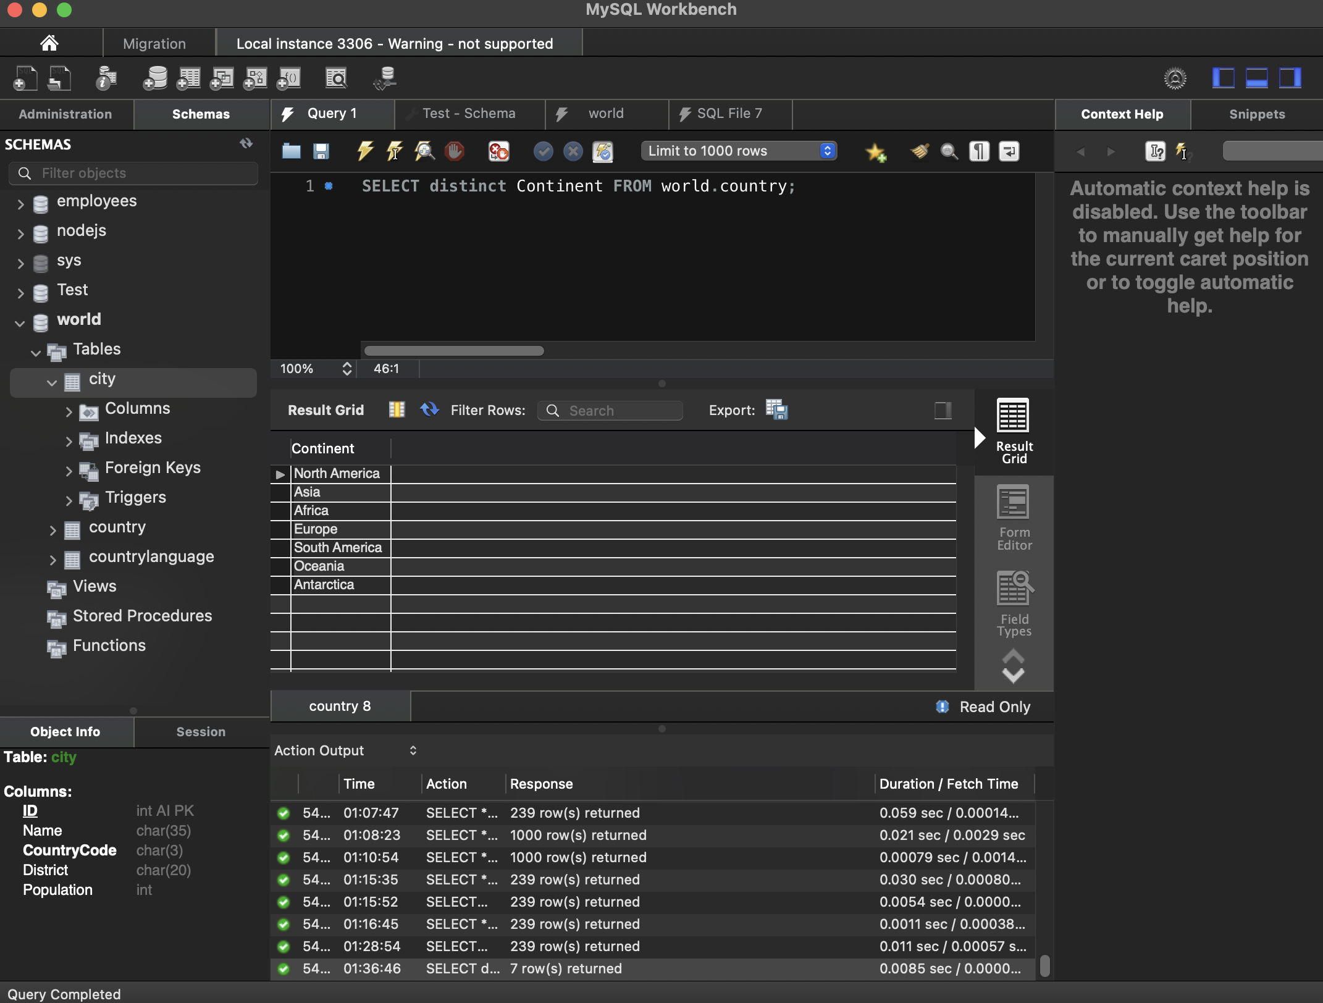
Task: Toggle wrap cell content in grid
Action: 943,410
